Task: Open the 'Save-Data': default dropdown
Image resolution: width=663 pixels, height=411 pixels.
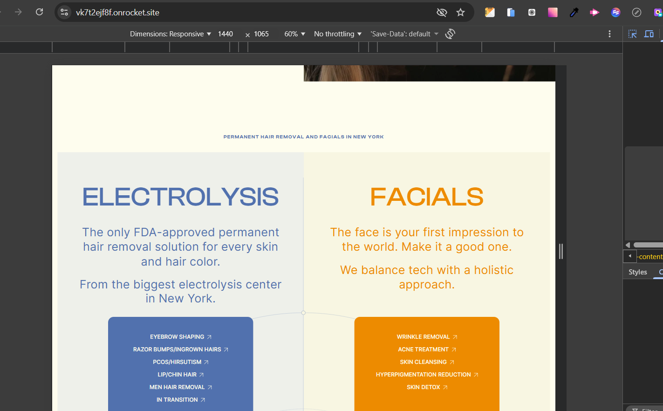Action: click(404, 34)
